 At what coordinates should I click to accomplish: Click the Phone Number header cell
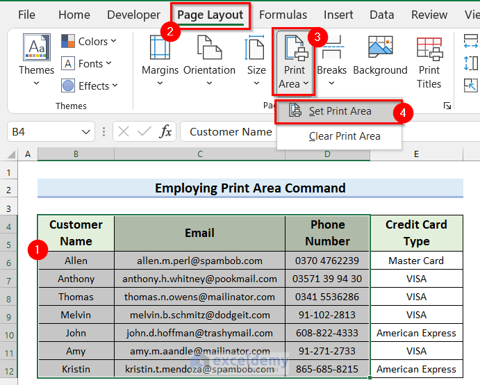(328, 233)
